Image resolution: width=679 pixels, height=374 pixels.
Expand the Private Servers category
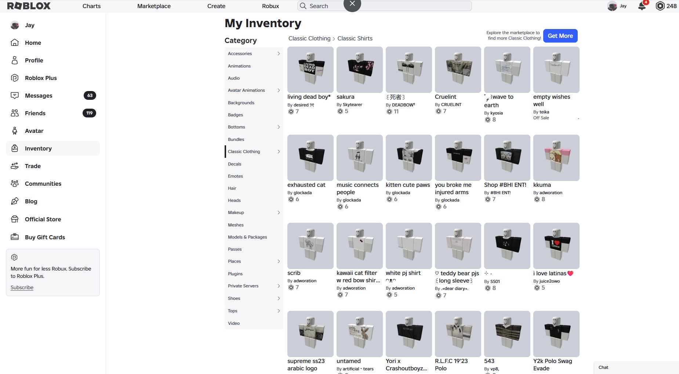279,286
